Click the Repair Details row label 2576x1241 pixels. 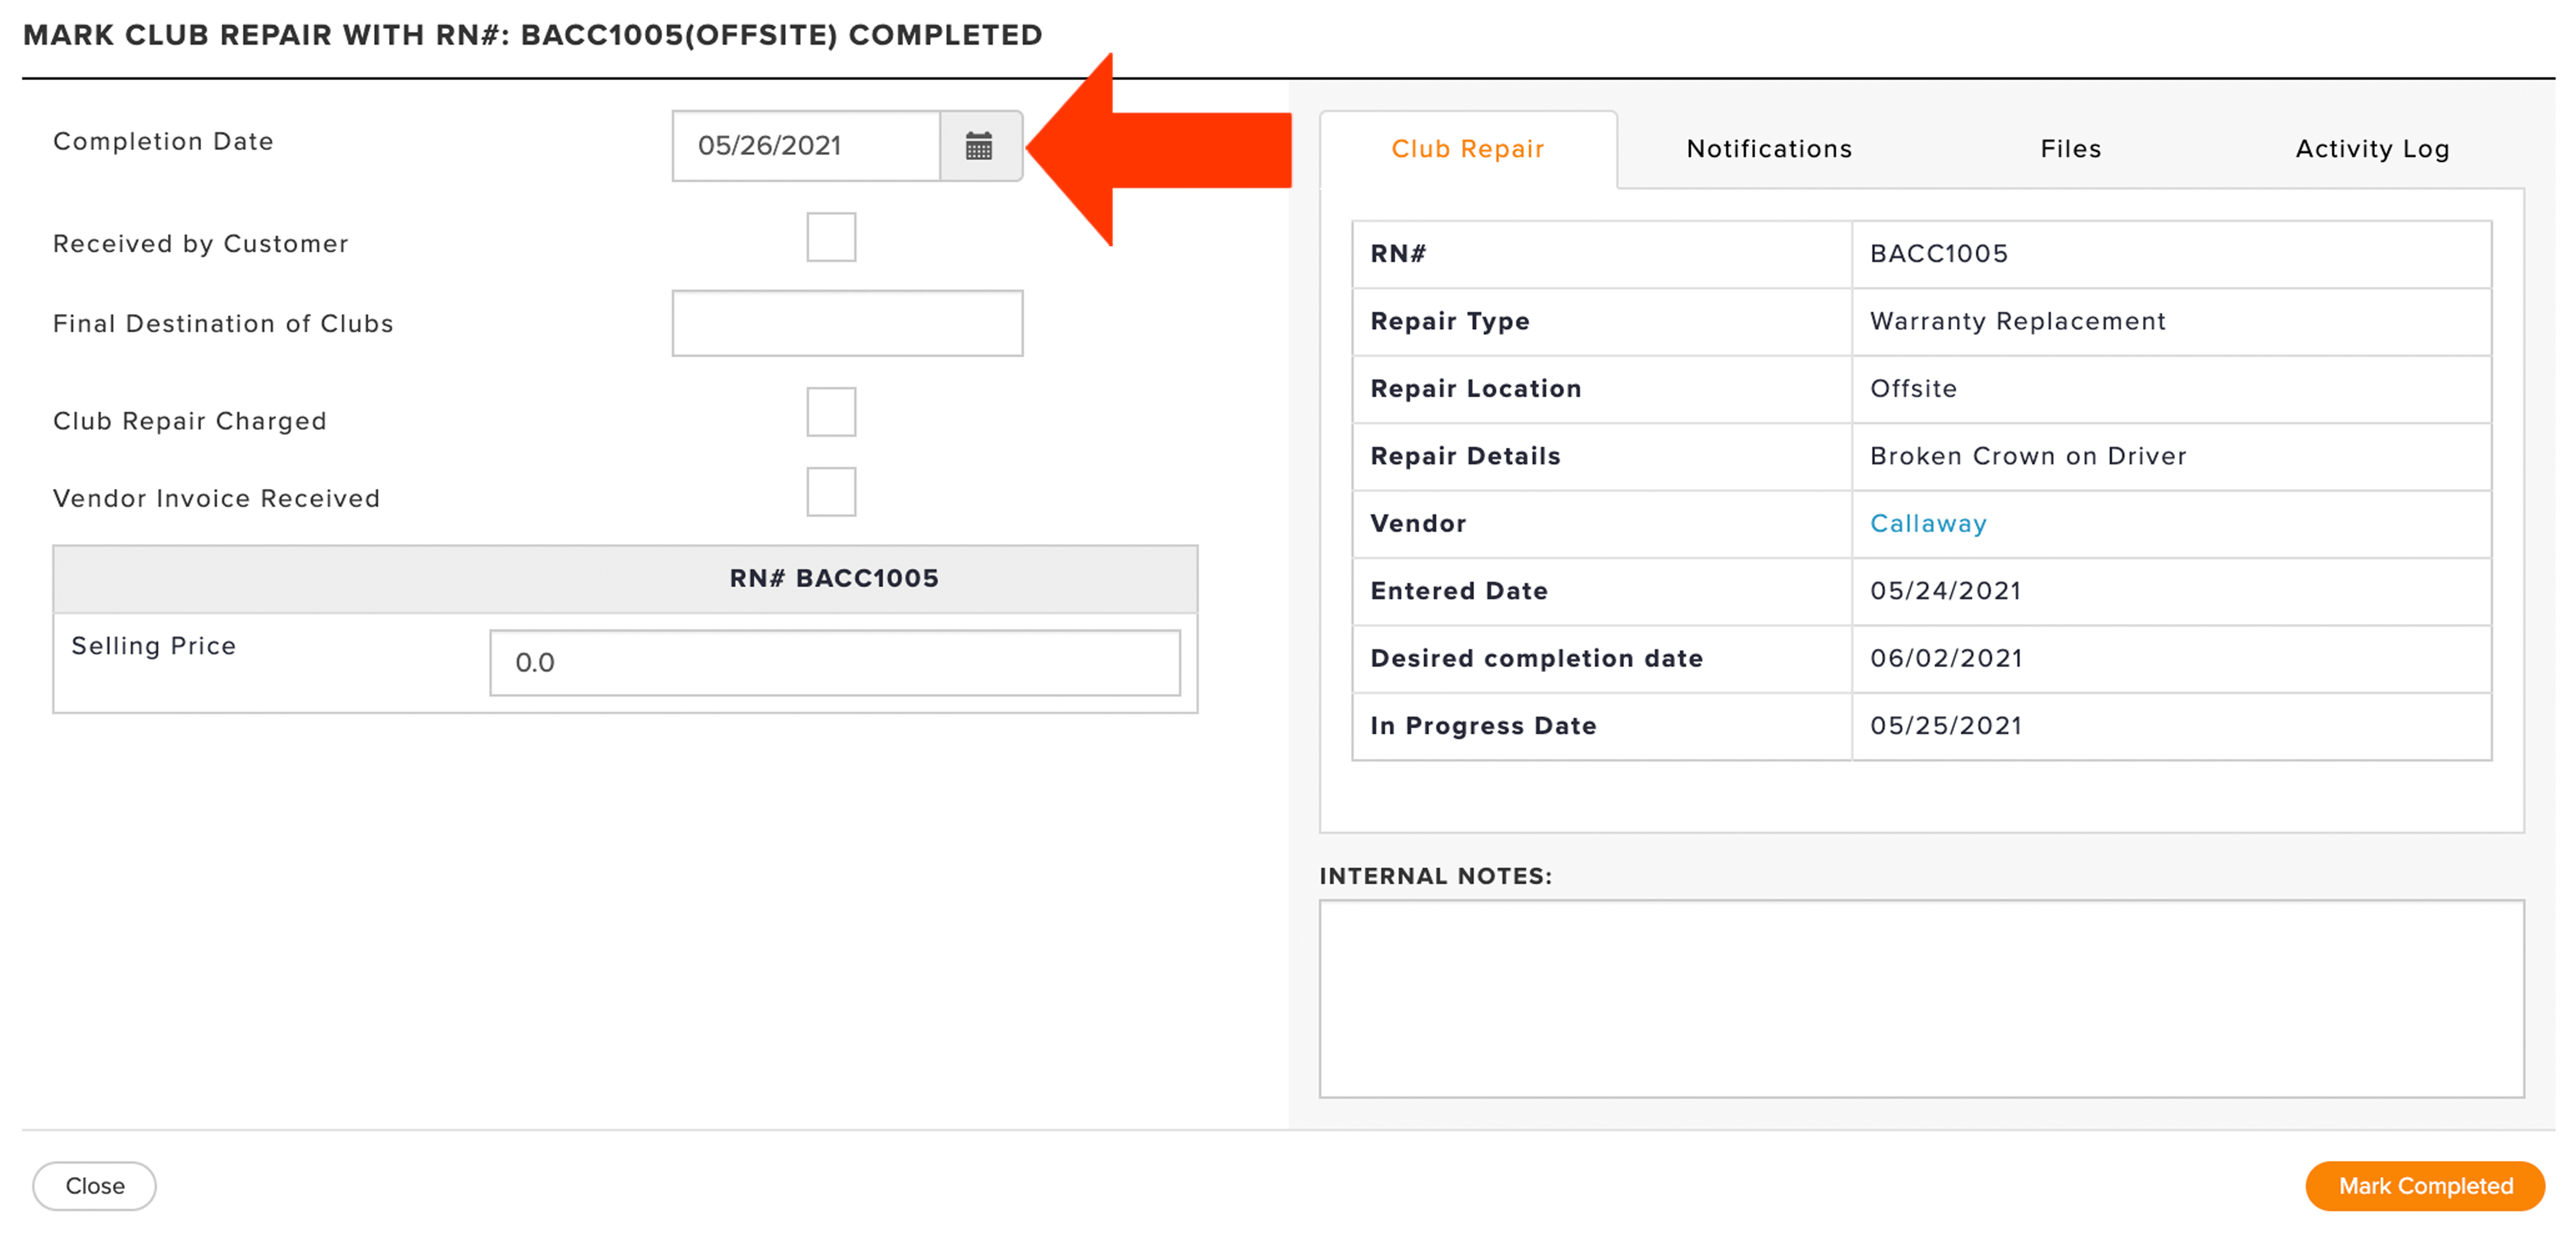(x=1465, y=456)
